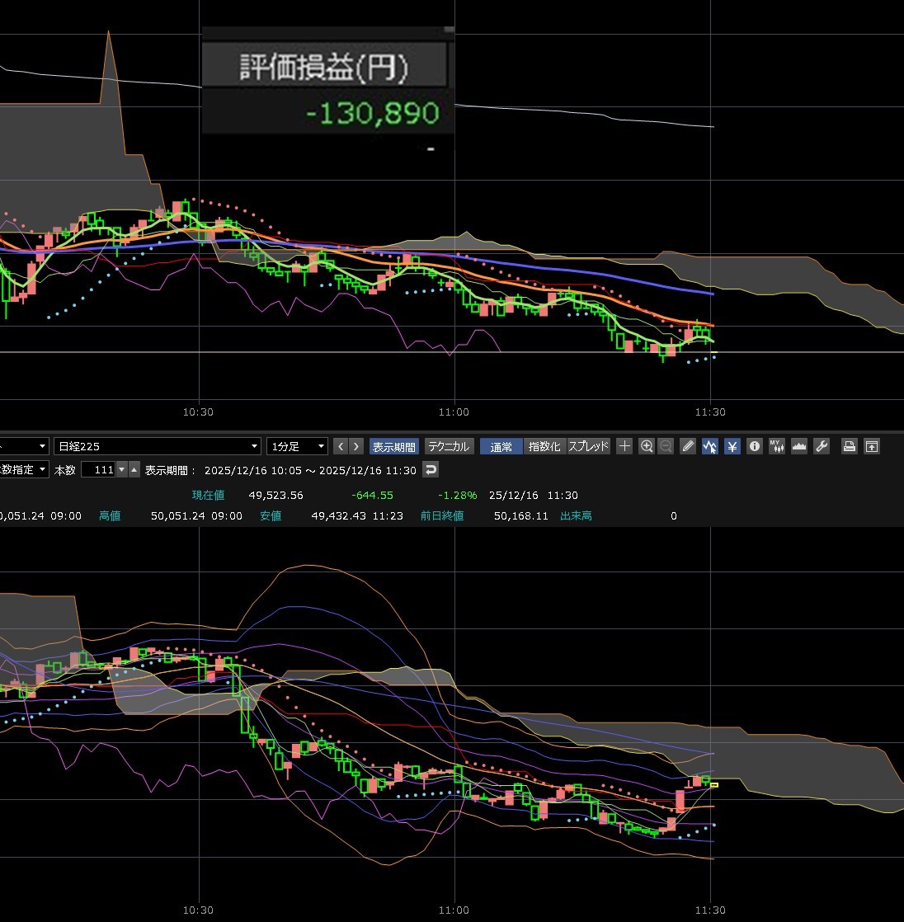The height and width of the screenshot is (922, 904).
Task: Click the export window icon
Action: 871,446
